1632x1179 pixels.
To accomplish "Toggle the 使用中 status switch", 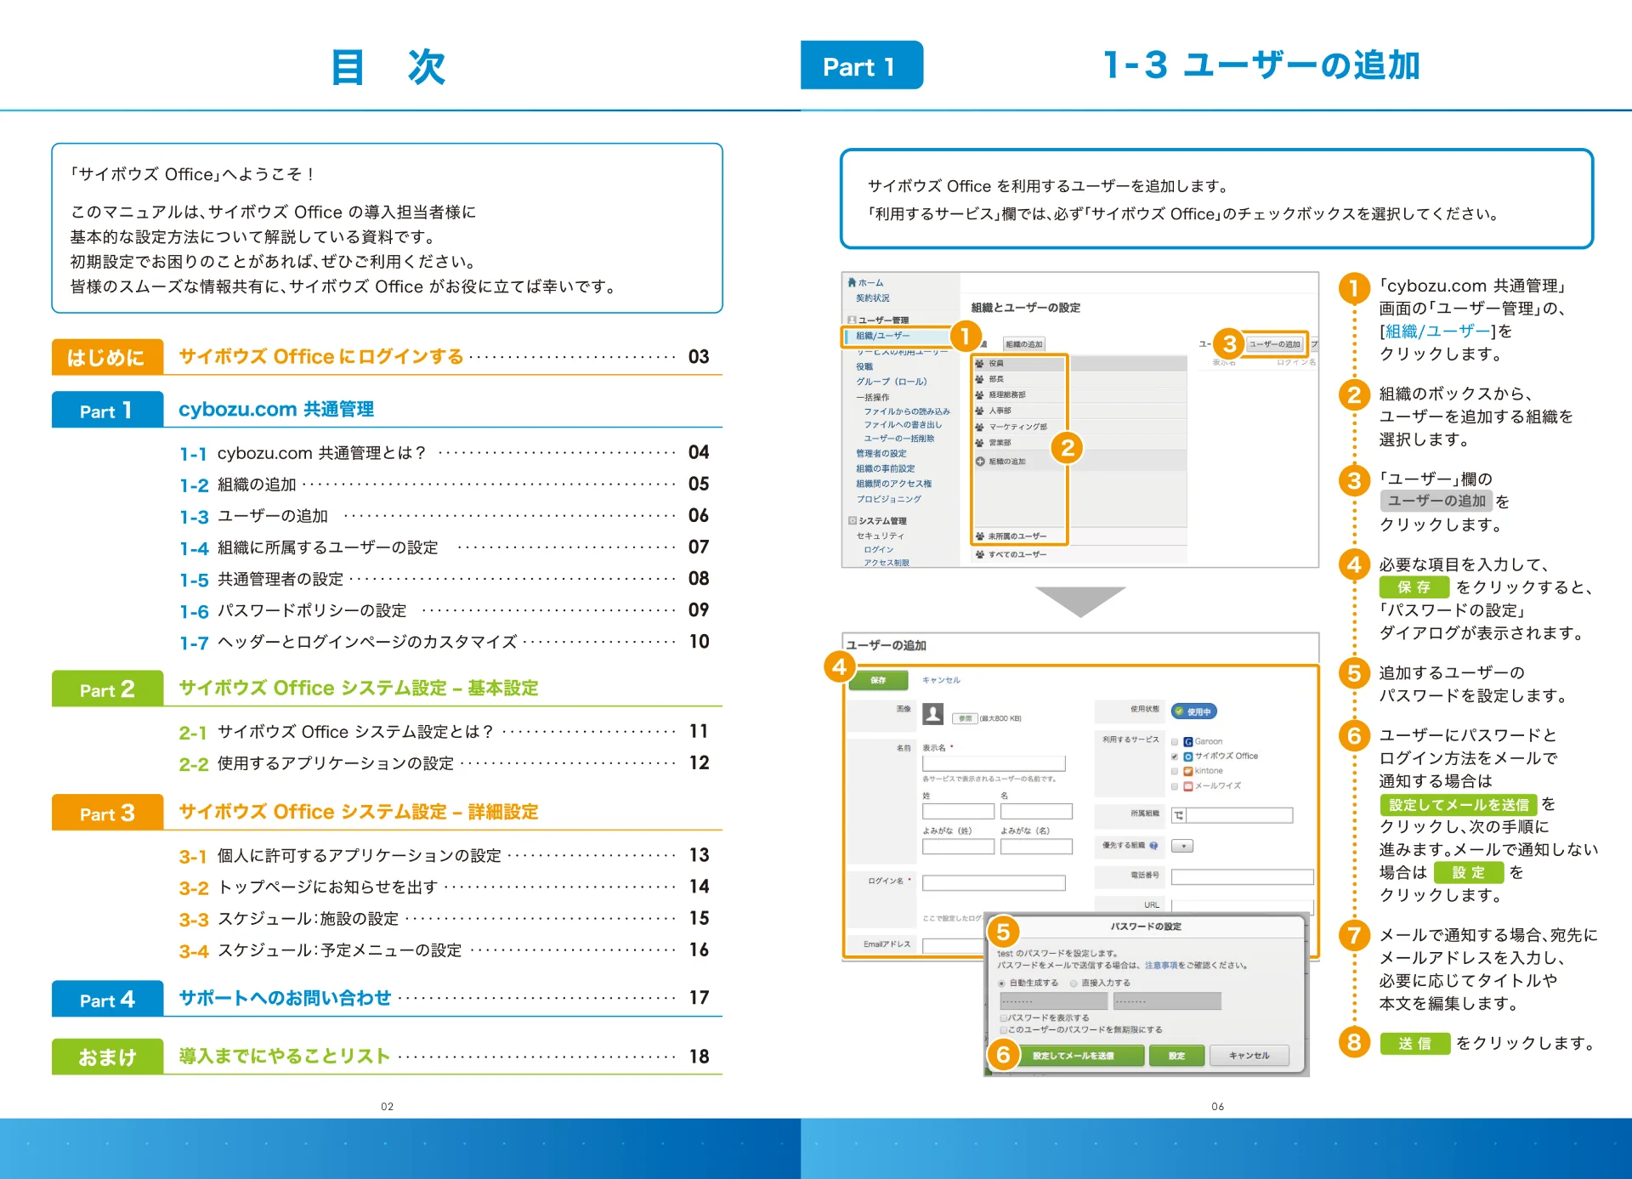I will point(1193,711).
